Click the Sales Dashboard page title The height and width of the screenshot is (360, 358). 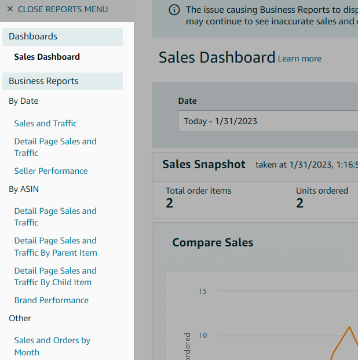217,57
